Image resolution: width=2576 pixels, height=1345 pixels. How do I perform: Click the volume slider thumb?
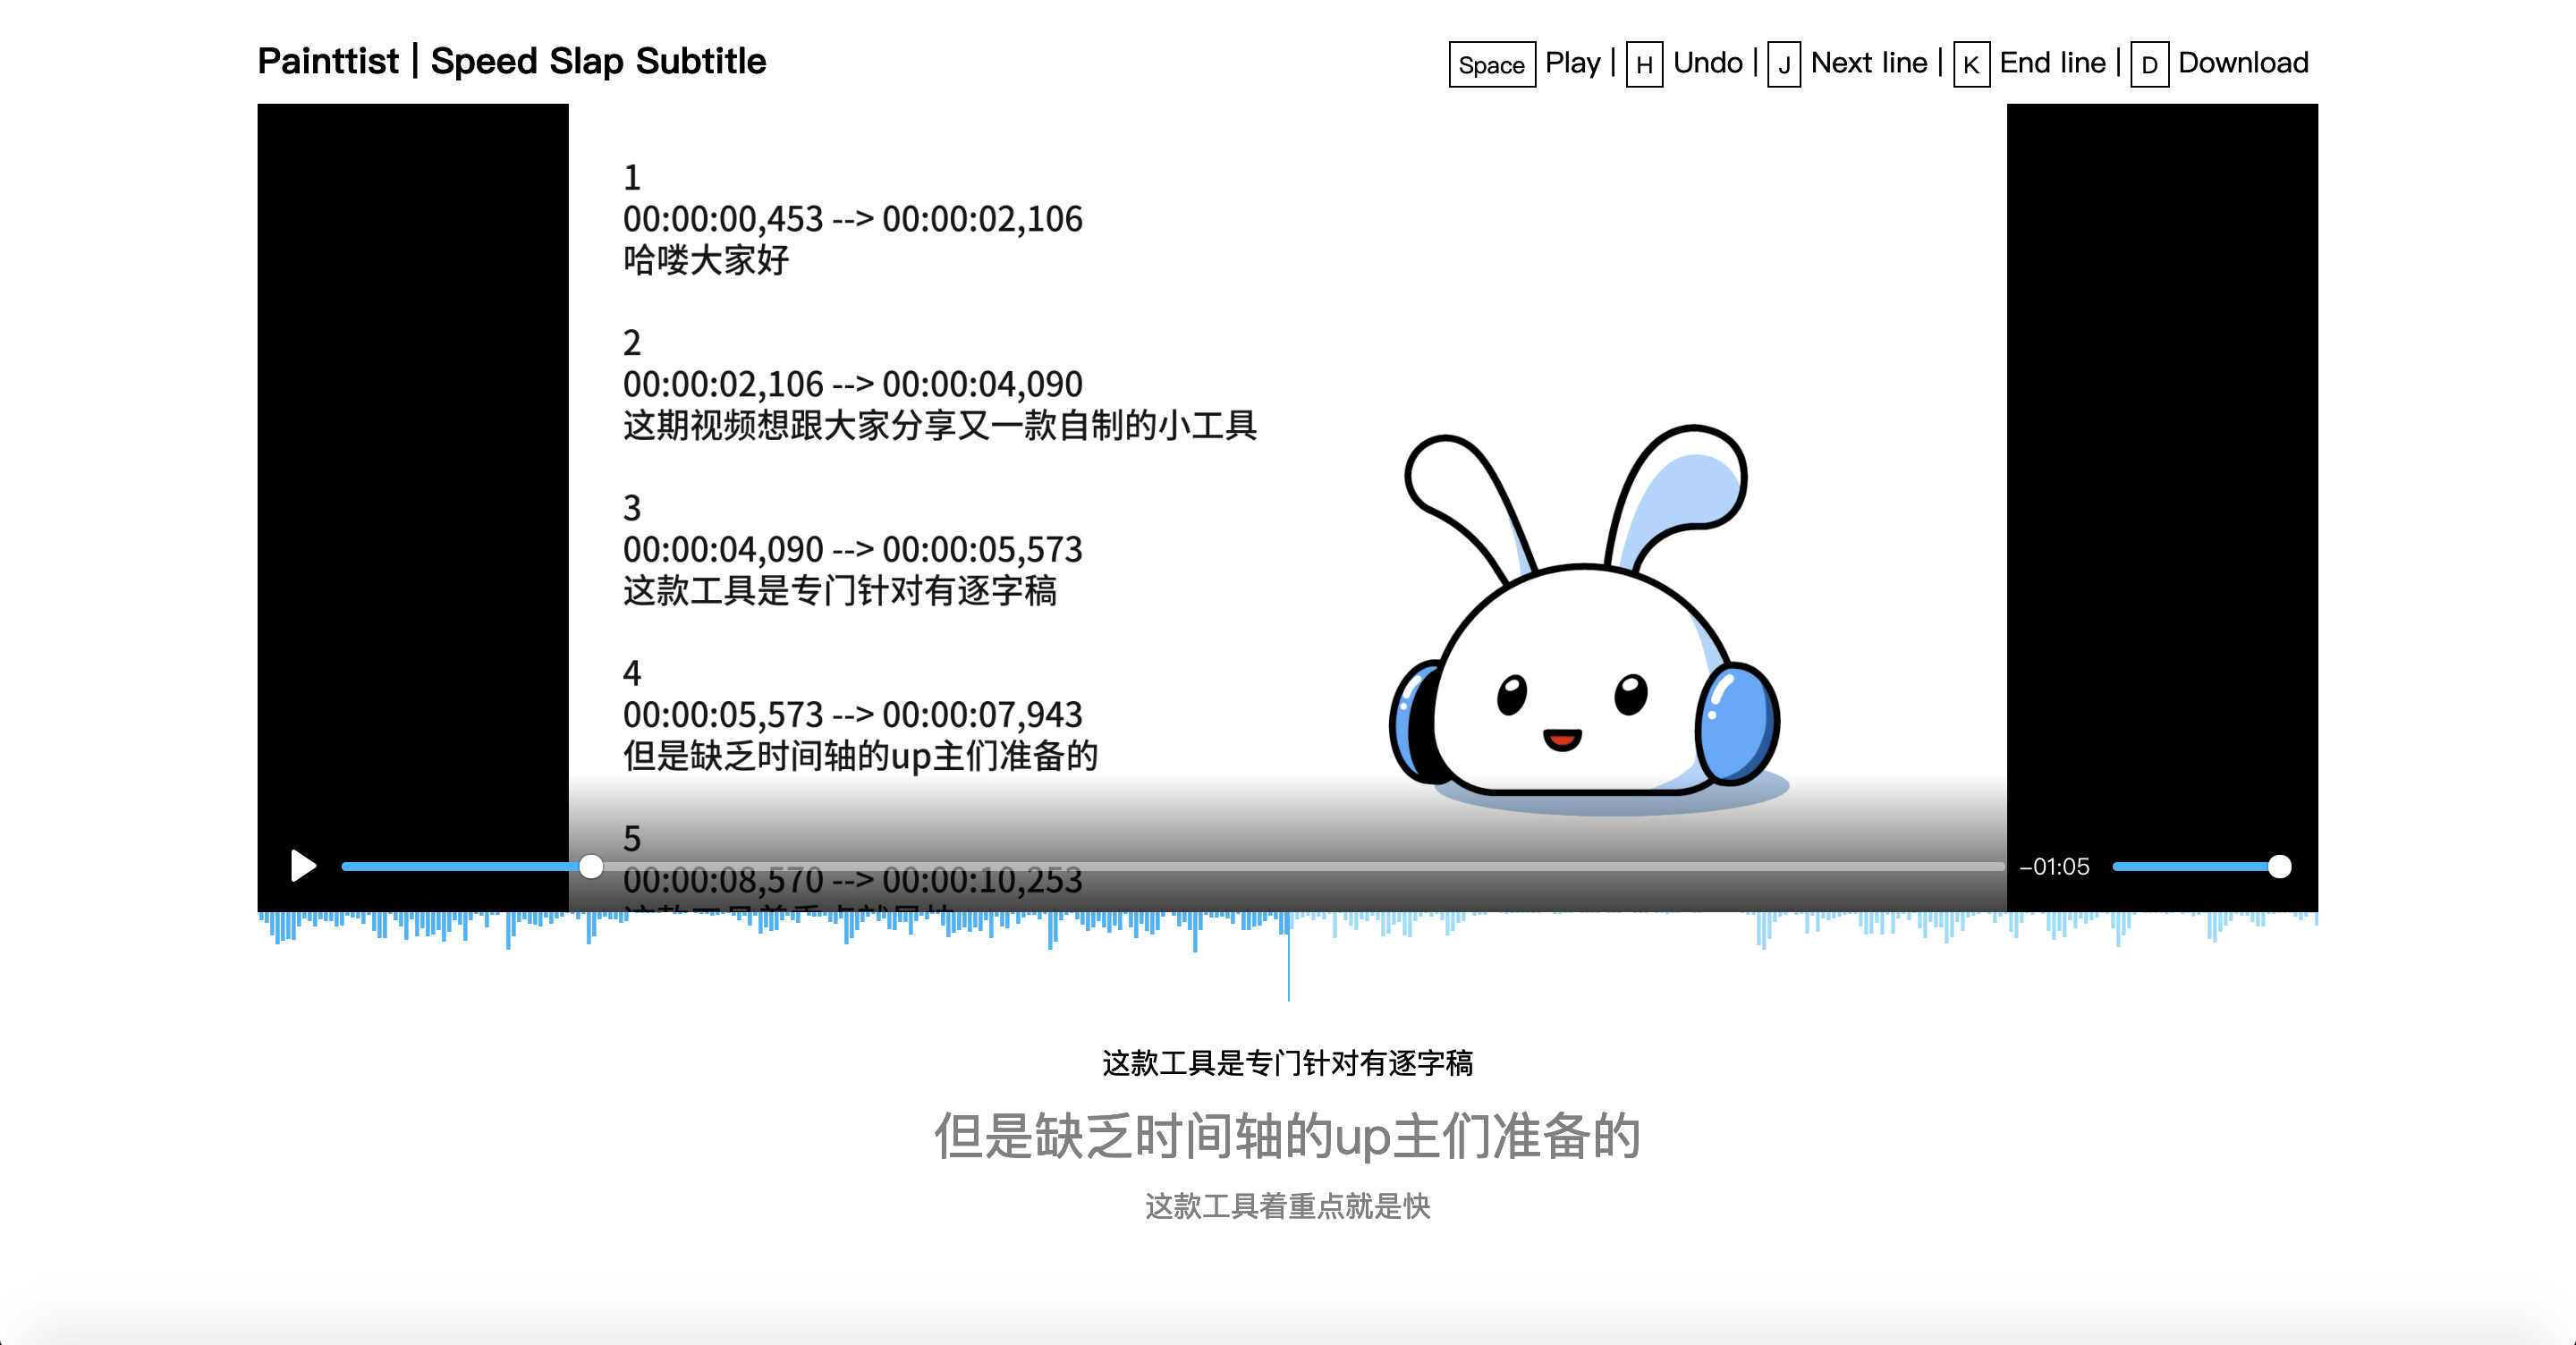pos(2279,866)
